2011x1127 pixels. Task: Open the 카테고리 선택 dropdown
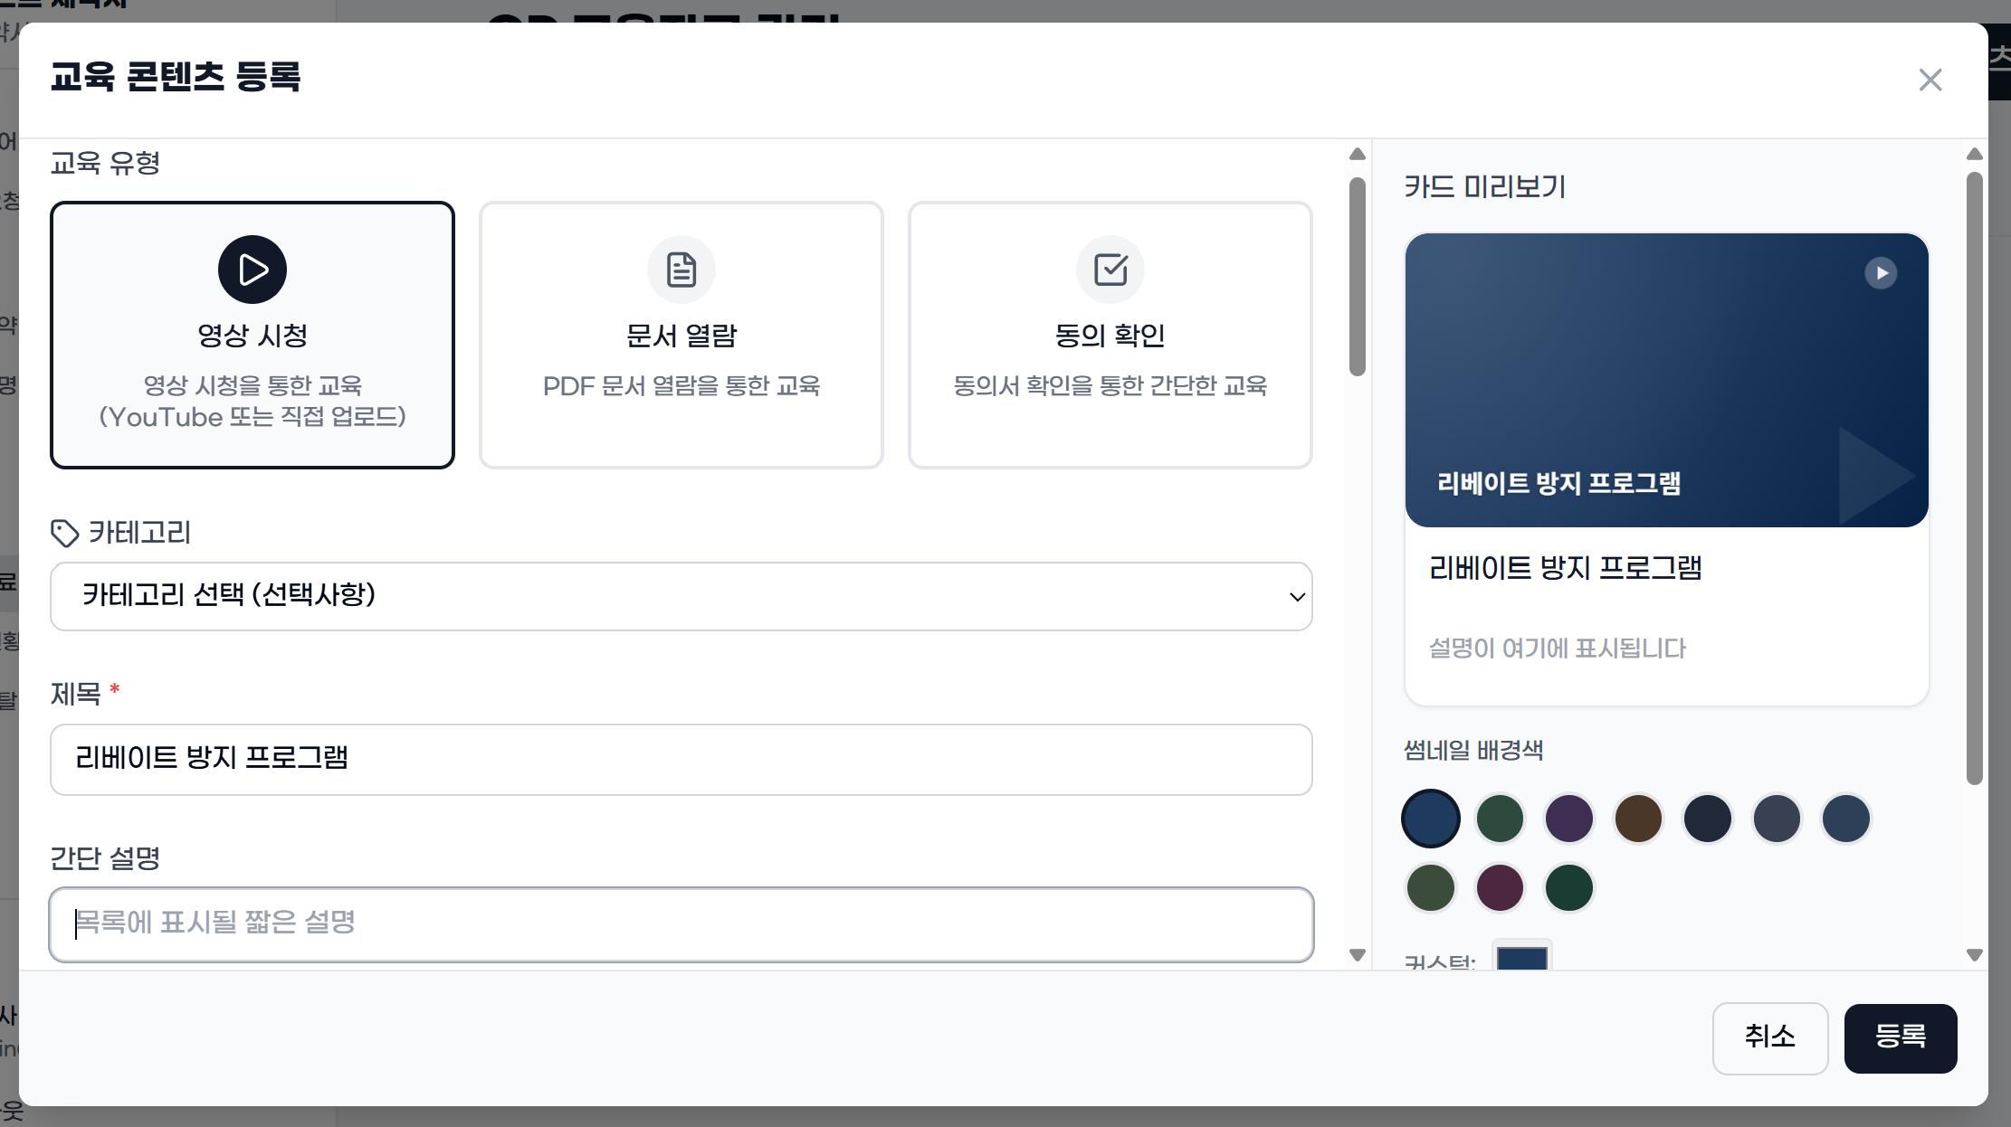(681, 596)
